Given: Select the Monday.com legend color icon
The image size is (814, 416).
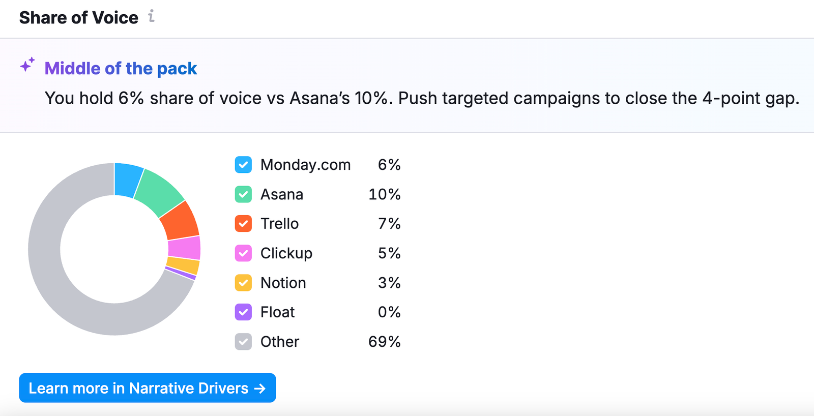Looking at the screenshot, I should tap(243, 165).
